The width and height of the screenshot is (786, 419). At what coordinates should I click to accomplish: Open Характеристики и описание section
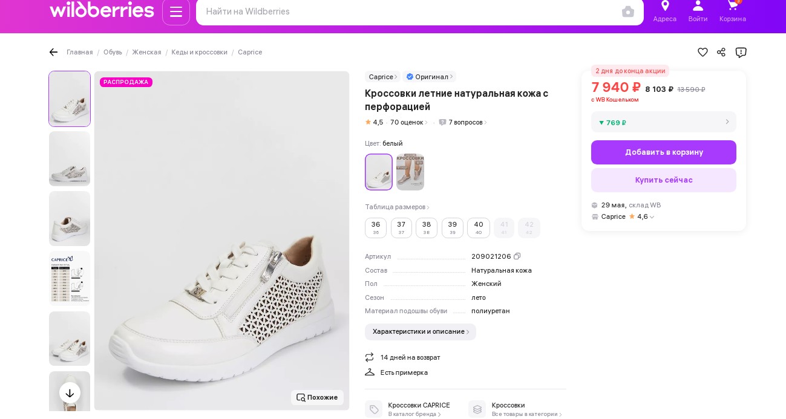[x=421, y=332]
